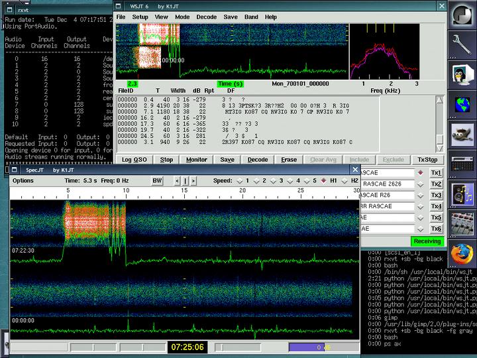Select the Tx6 message radio button

421,229
